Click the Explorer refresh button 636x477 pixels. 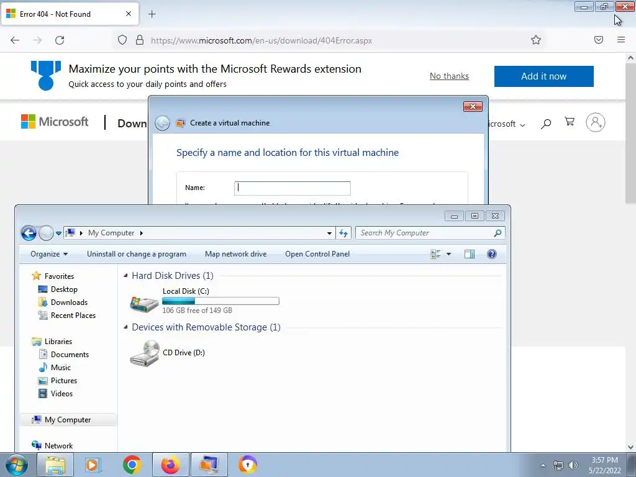tap(343, 233)
